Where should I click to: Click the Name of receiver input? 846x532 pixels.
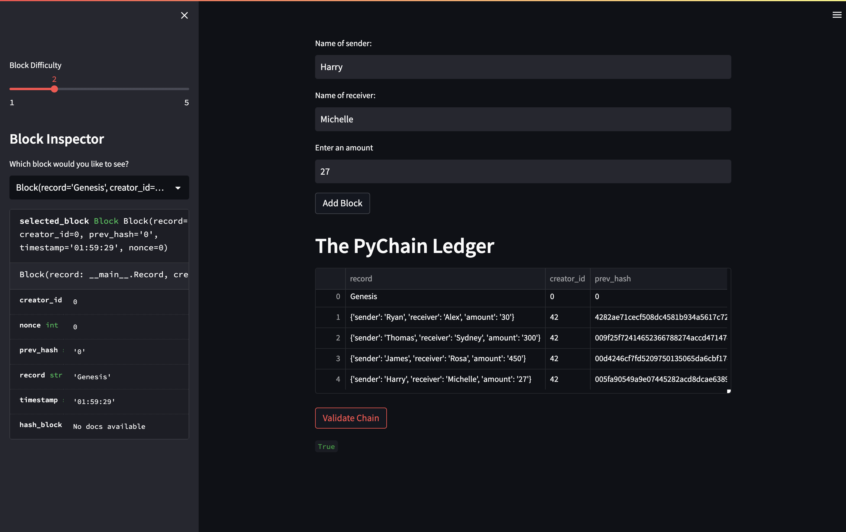tap(523, 119)
